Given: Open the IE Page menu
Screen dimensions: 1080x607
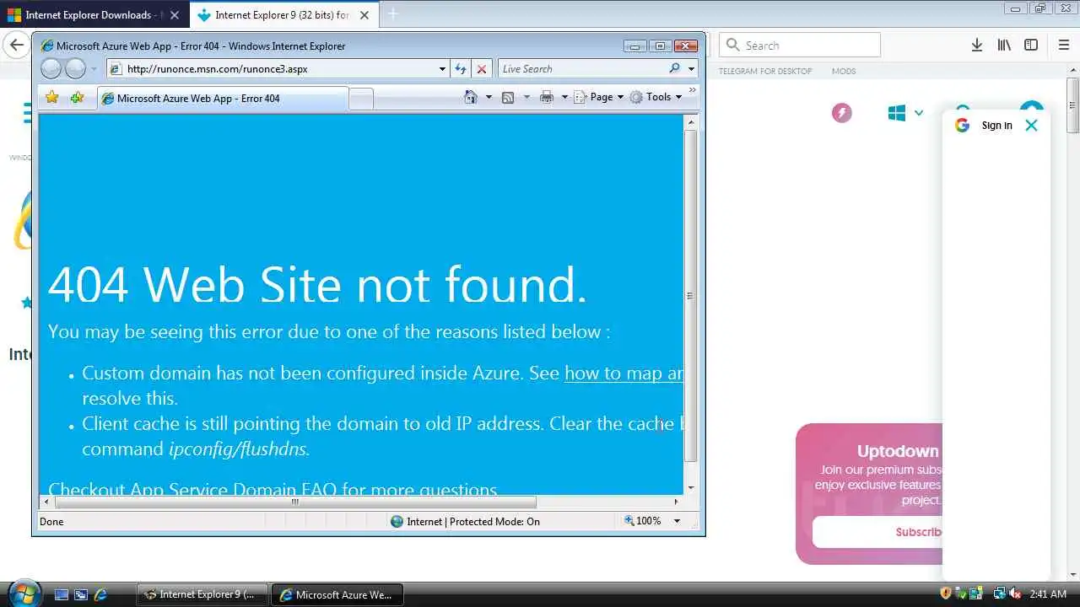Looking at the screenshot, I should (x=599, y=97).
